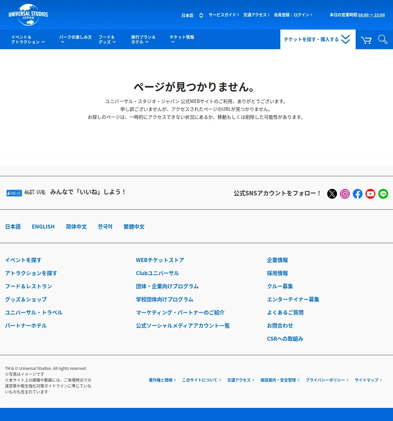Click the Universal Studios Japan logo

(x=28, y=15)
